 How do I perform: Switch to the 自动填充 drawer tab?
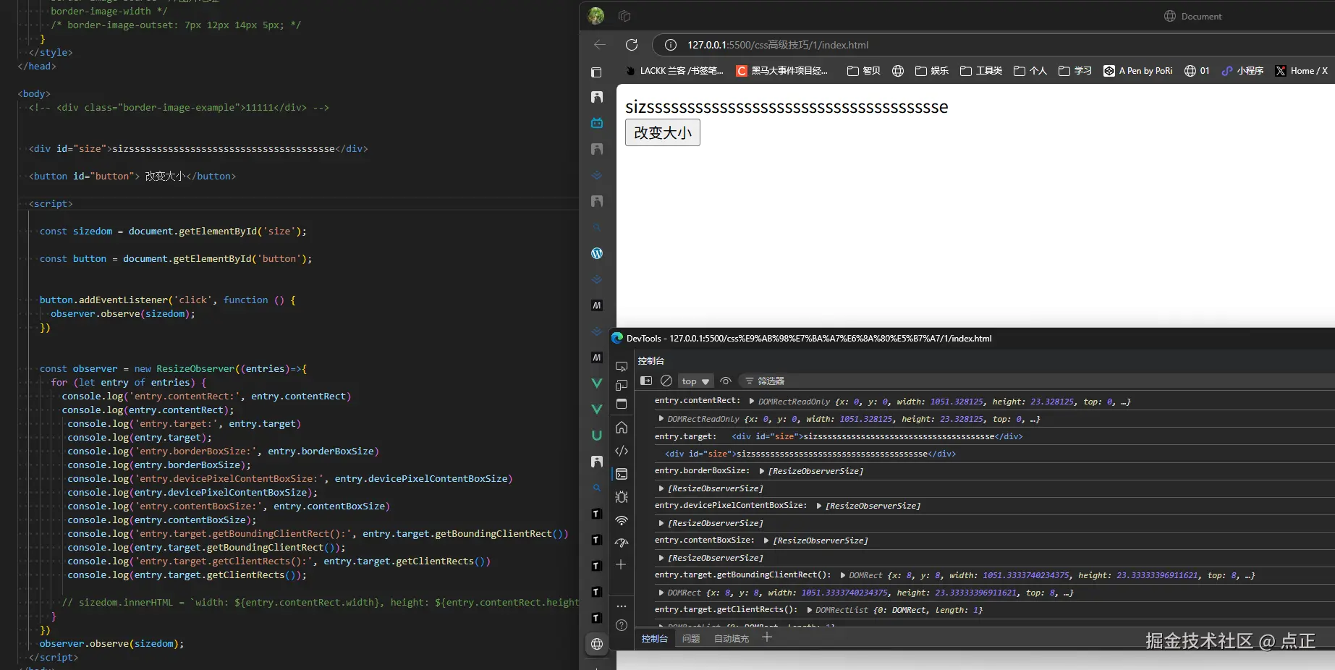[732, 638]
